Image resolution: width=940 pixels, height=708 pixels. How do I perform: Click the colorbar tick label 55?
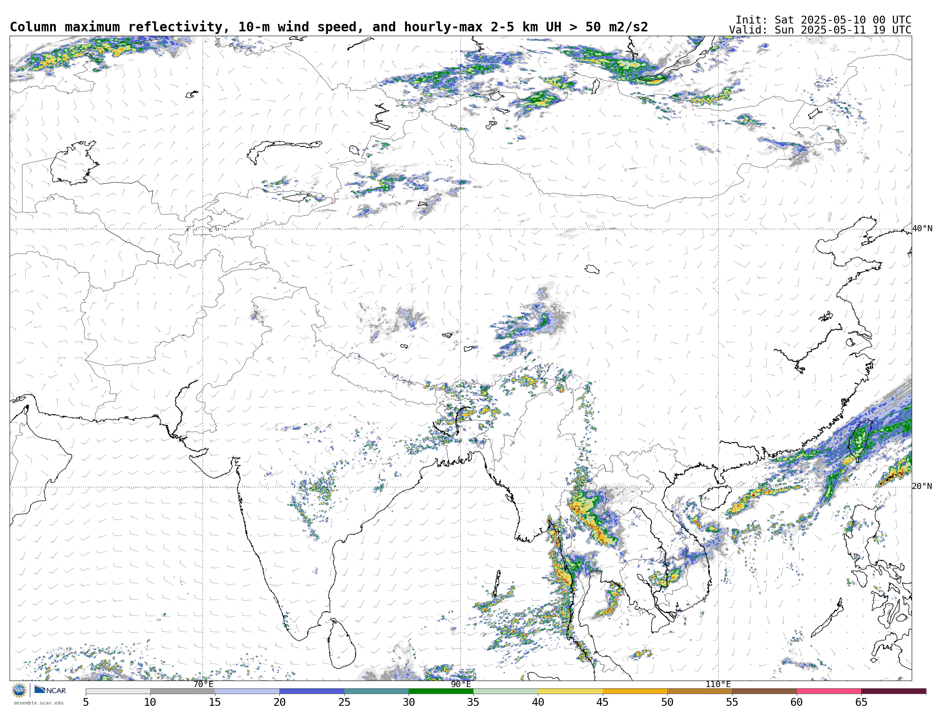(732, 702)
